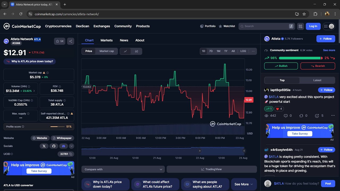Click the CoinMarketCap logo in header
This screenshot has height=191, width=340.
[x=22, y=26]
